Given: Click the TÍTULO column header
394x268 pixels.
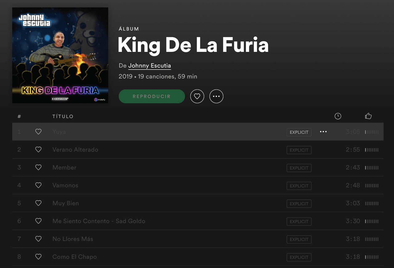Looking at the screenshot, I should pos(63,116).
